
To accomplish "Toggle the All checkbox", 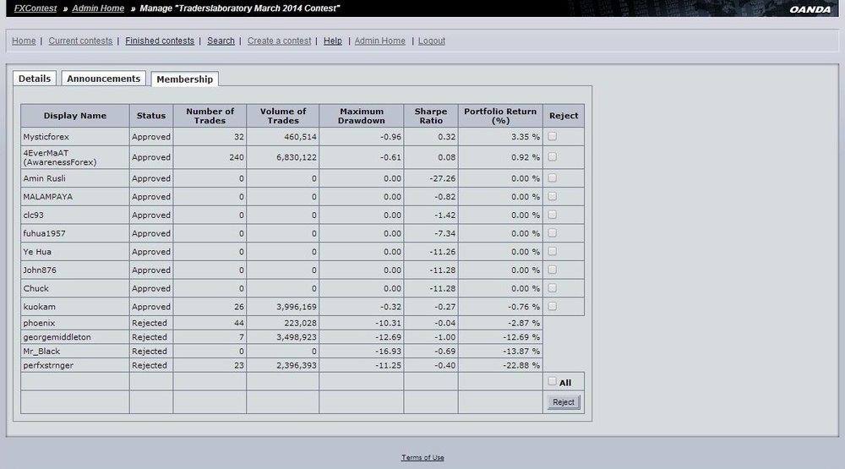I will point(553,381).
